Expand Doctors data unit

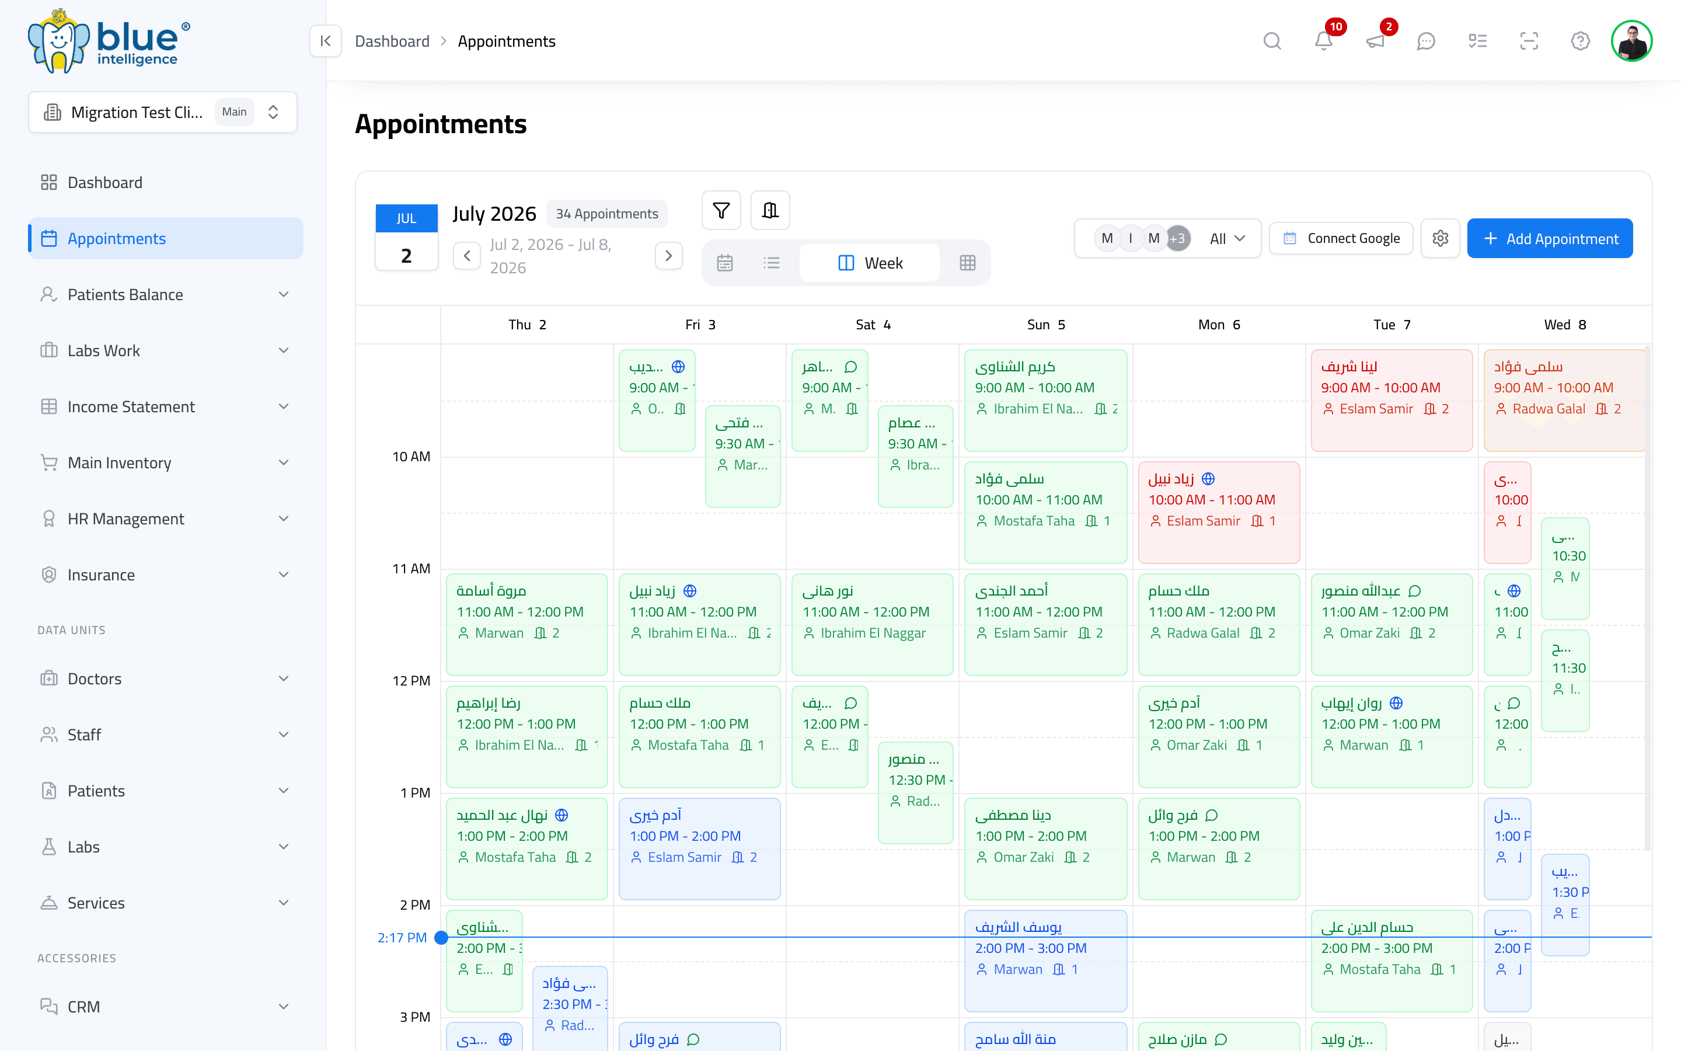165,678
